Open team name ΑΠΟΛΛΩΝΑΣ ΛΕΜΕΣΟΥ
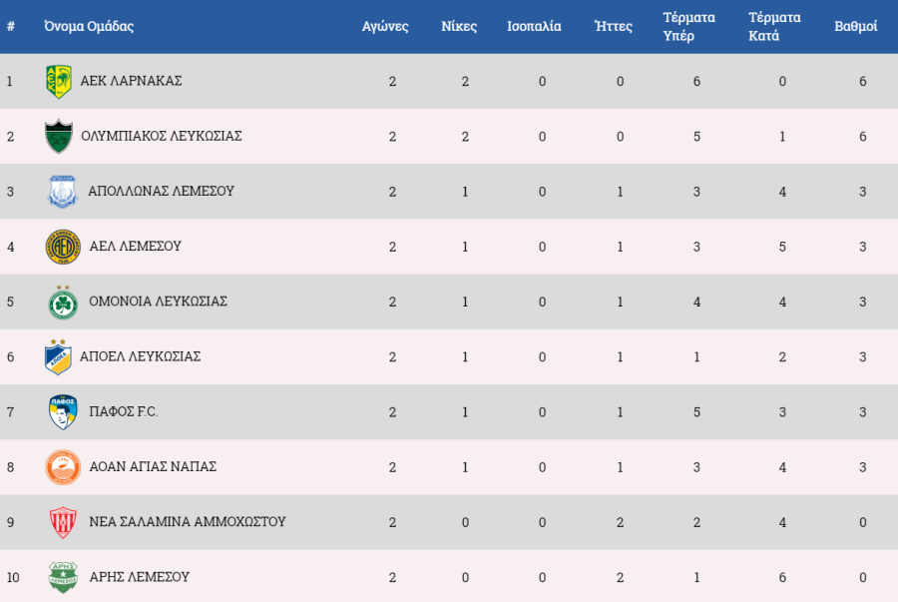Viewport: 898px width, 602px height. point(161,191)
